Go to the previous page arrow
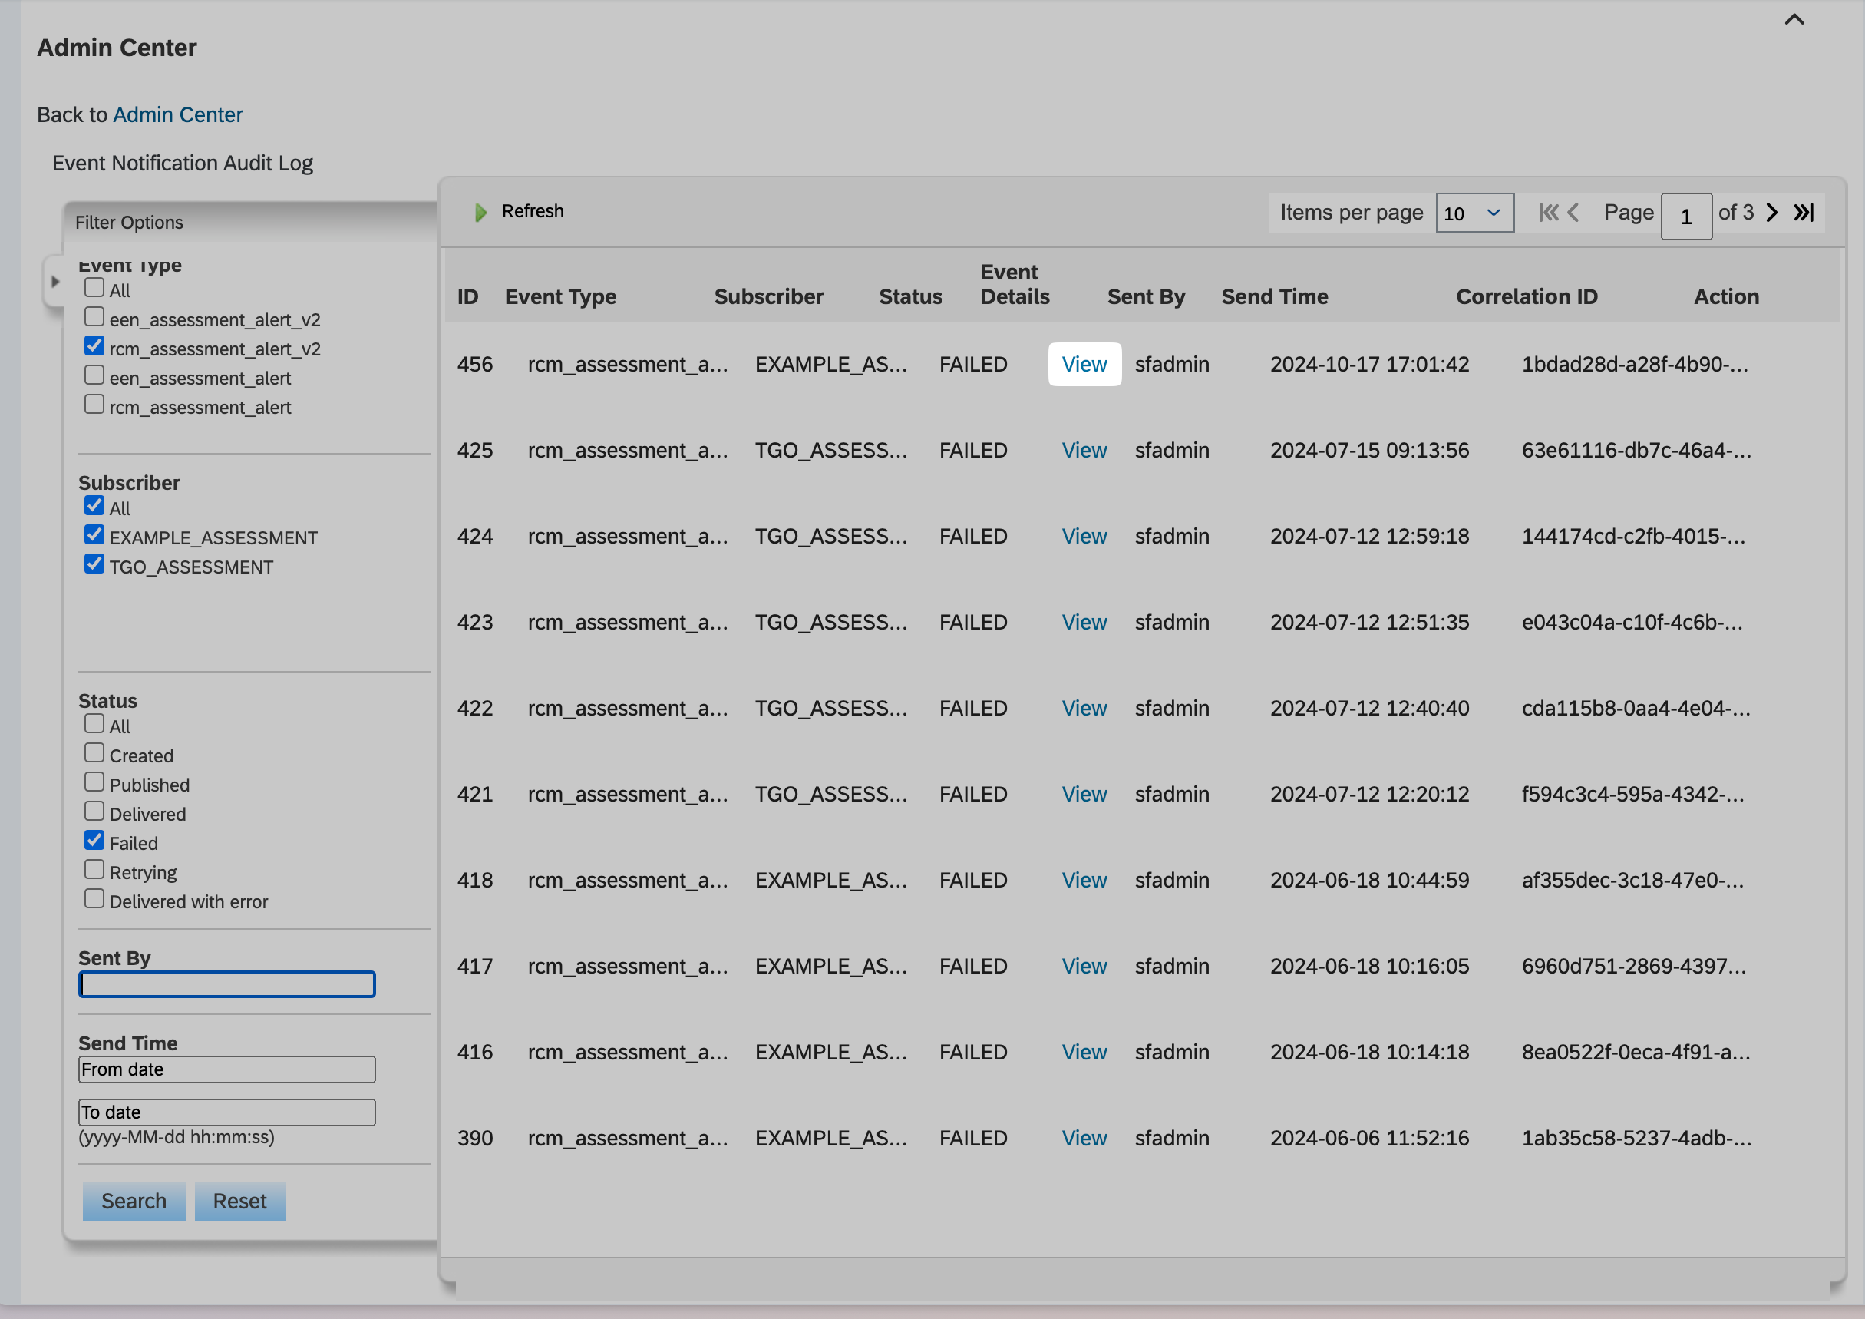Viewport: 1865px width, 1319px height. (x=1573, y=212)
